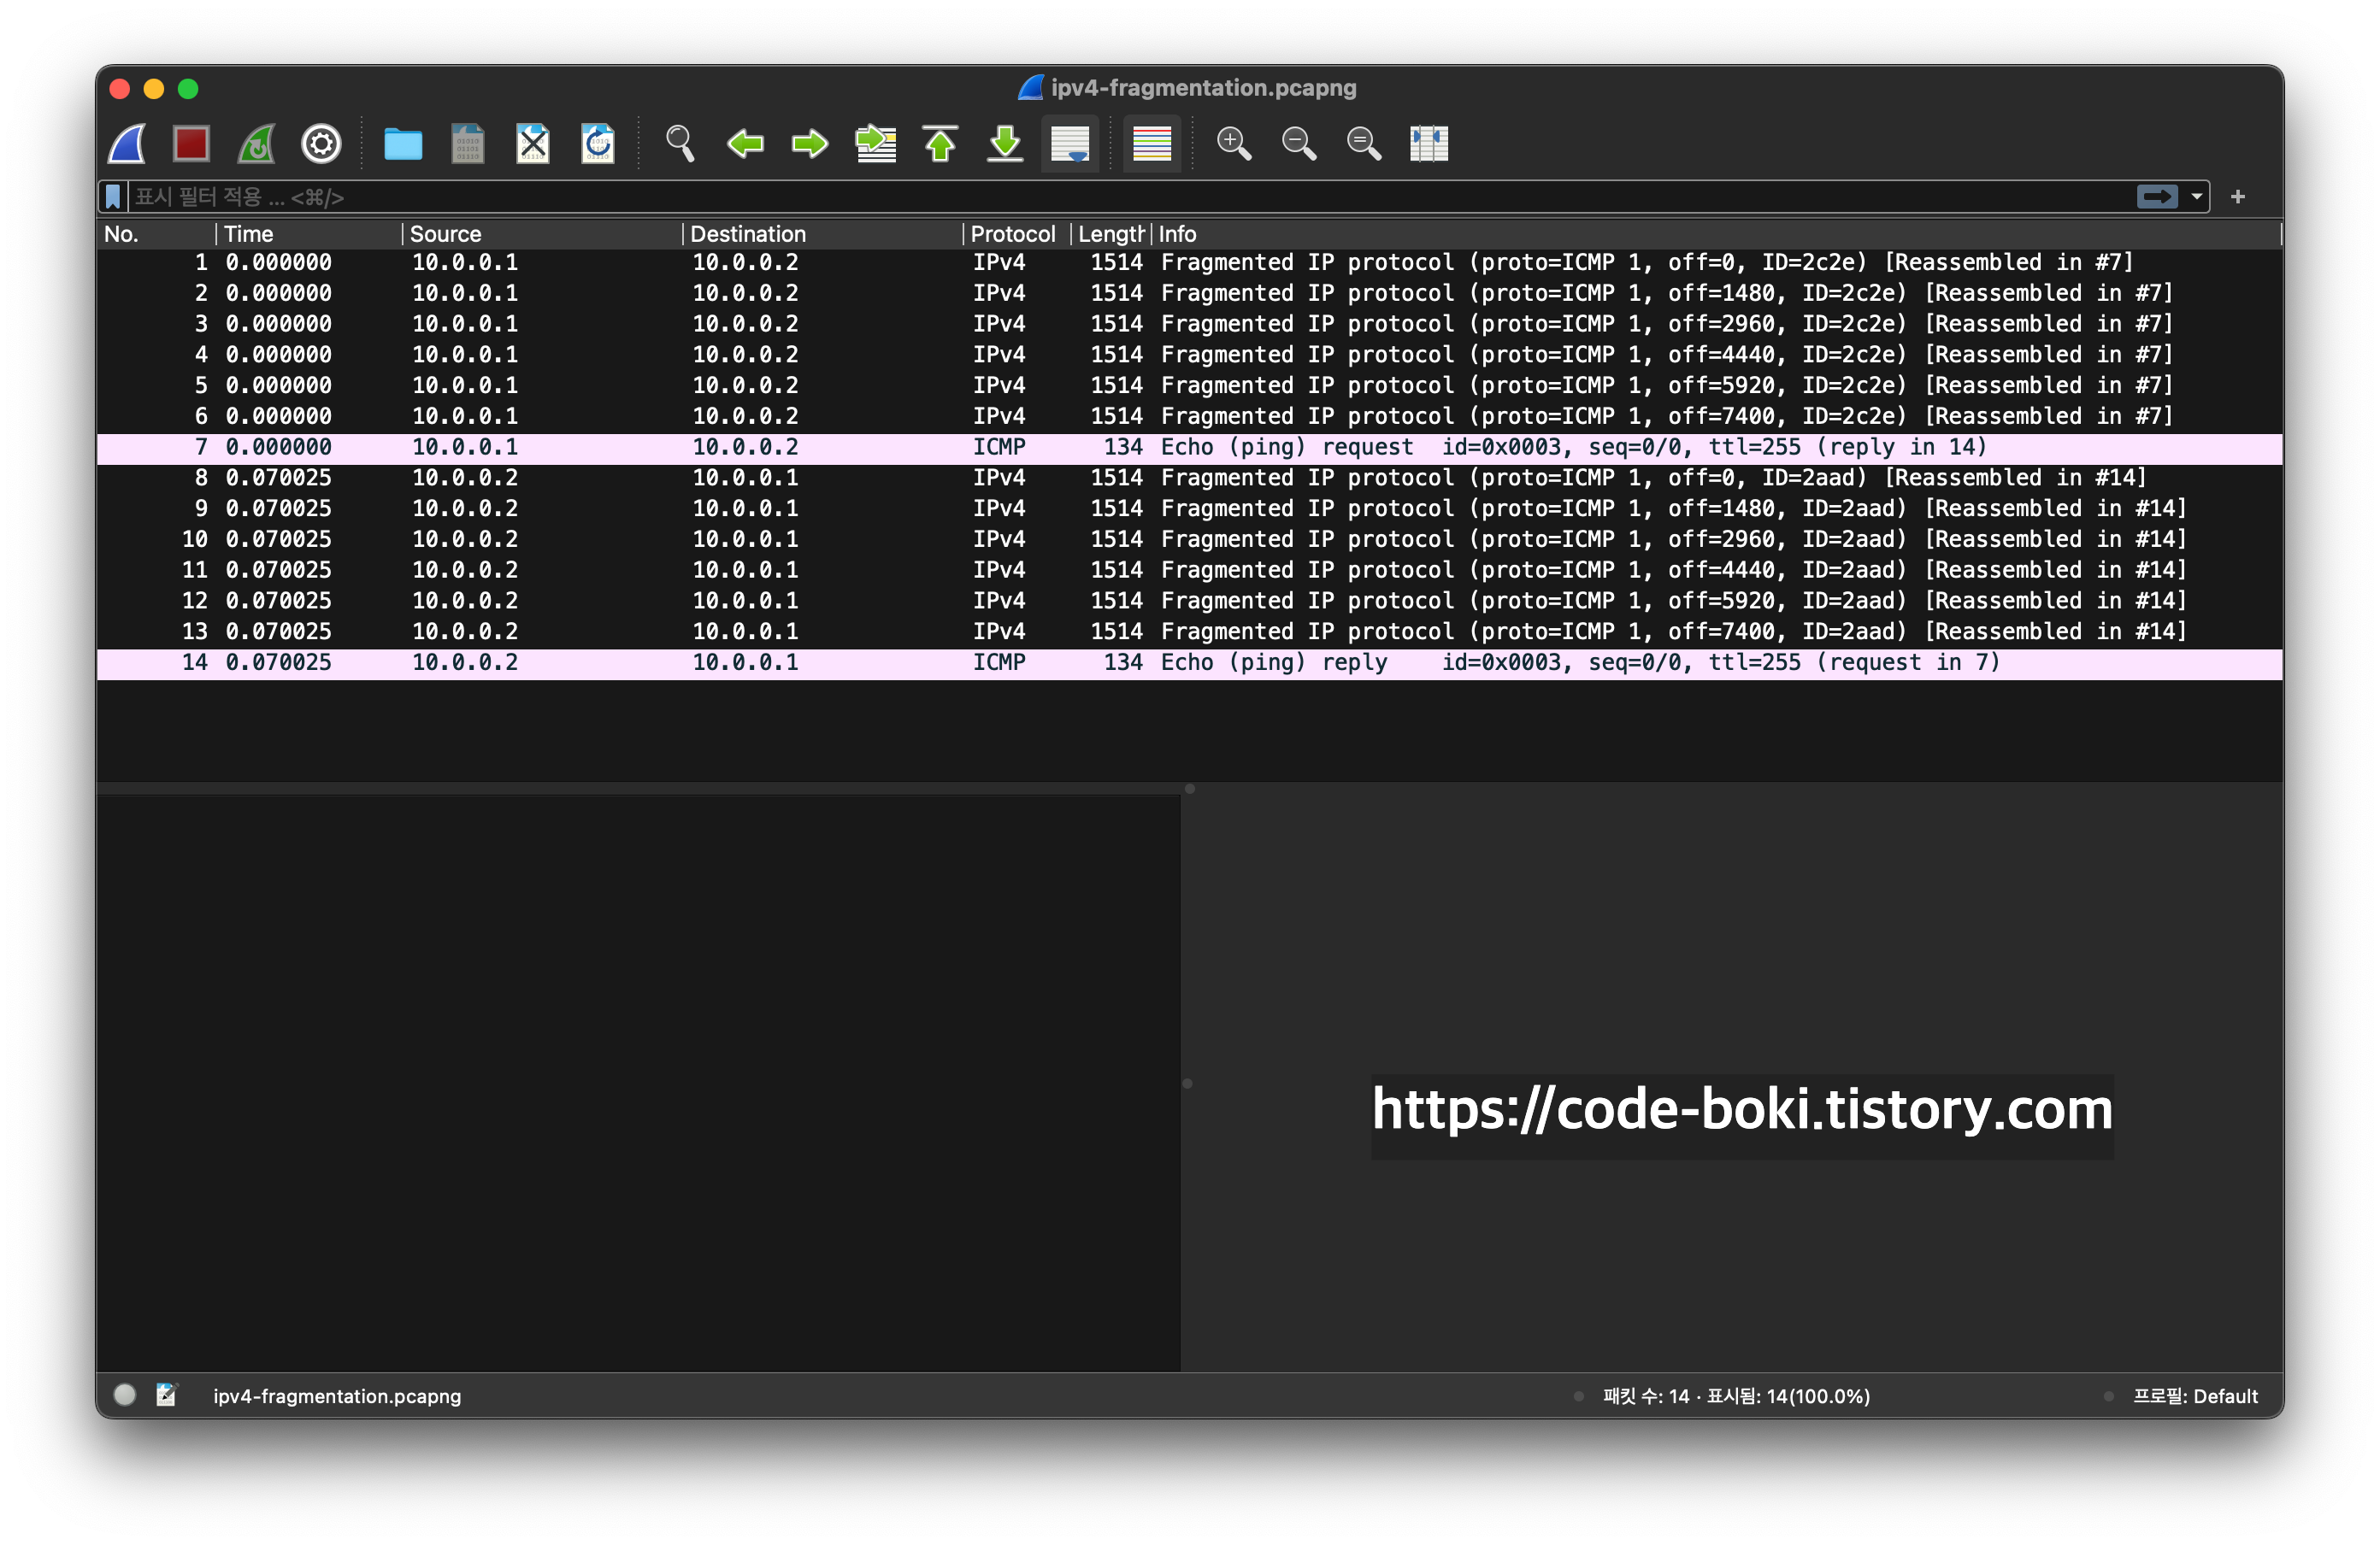Screen dimensions: 2380x1545
Task: Click the find packet magnifier icon
Action: pyautogui.click(x=680, y=143)
